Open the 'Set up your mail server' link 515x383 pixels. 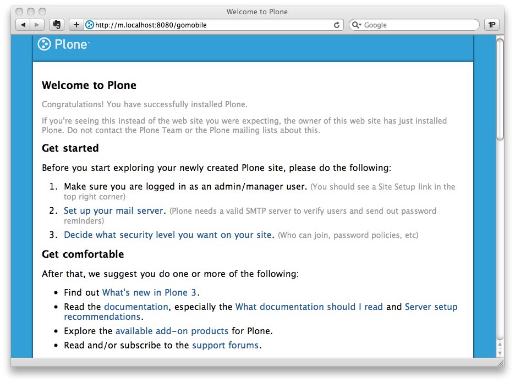[113, 210]
